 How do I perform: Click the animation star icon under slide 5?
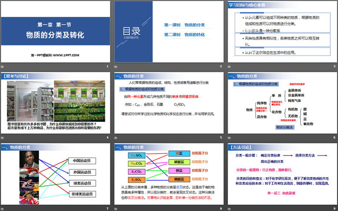tap(115, 138)
